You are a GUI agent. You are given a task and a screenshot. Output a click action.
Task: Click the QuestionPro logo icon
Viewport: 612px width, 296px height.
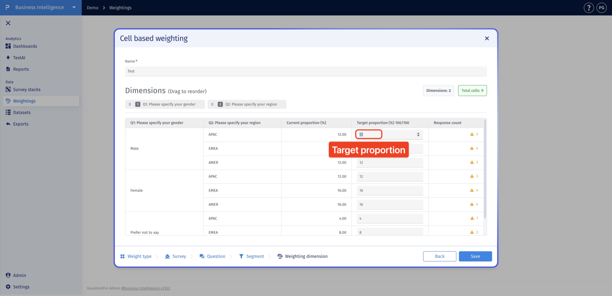tap(7, 7)
